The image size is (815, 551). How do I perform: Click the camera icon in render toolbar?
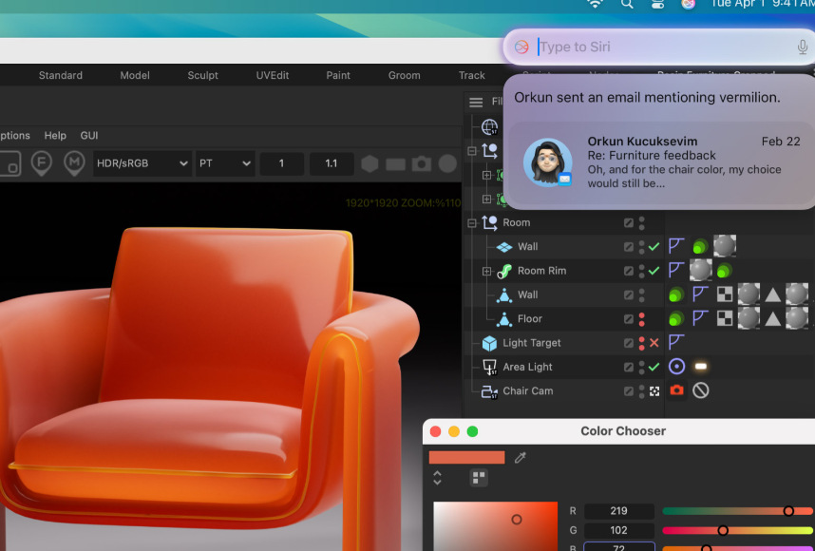pyautogui.click(x=422, y=163)
